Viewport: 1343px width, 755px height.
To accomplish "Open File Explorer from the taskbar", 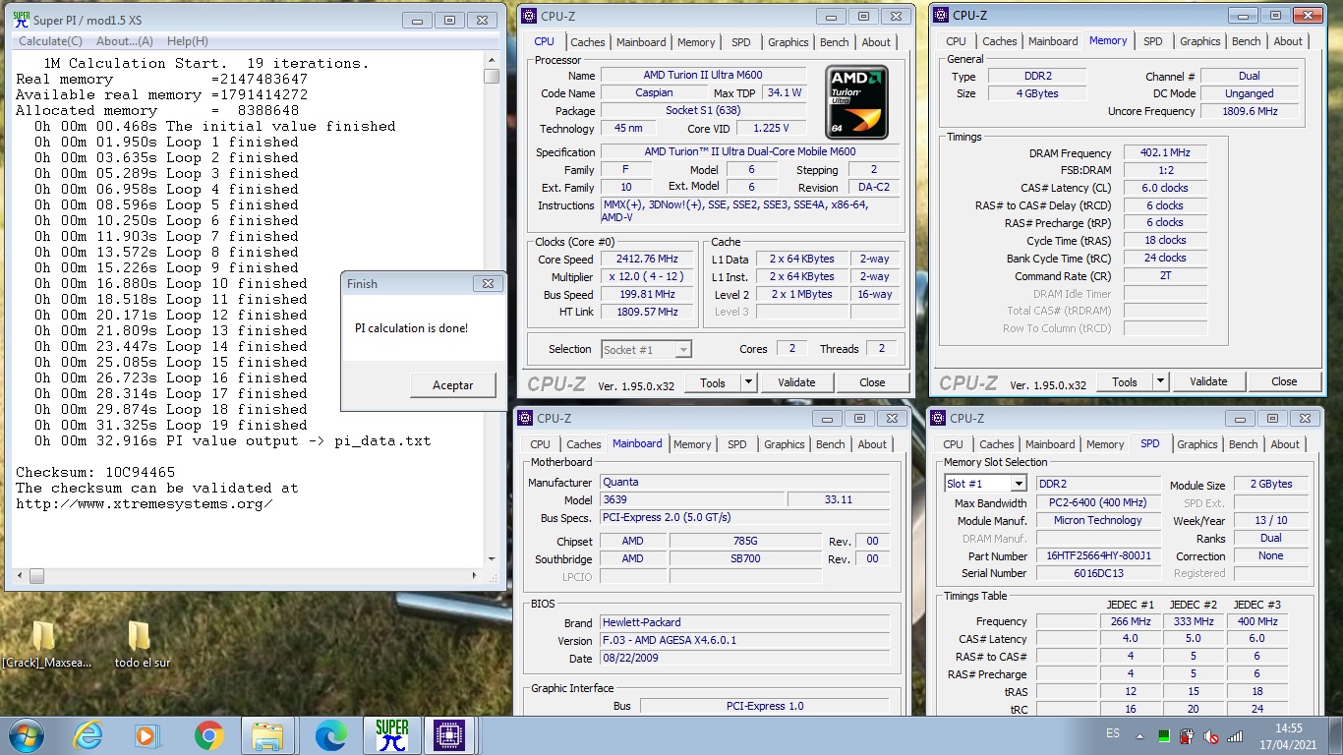I will click(268, 734).
